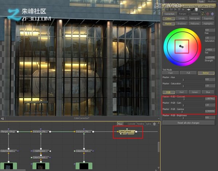Click the viewer icon left of ColorCorrector7 label

point(3,118)
